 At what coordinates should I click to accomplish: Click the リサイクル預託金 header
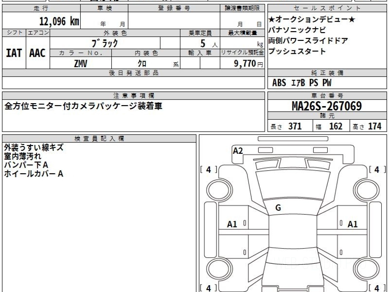(242, 53)
